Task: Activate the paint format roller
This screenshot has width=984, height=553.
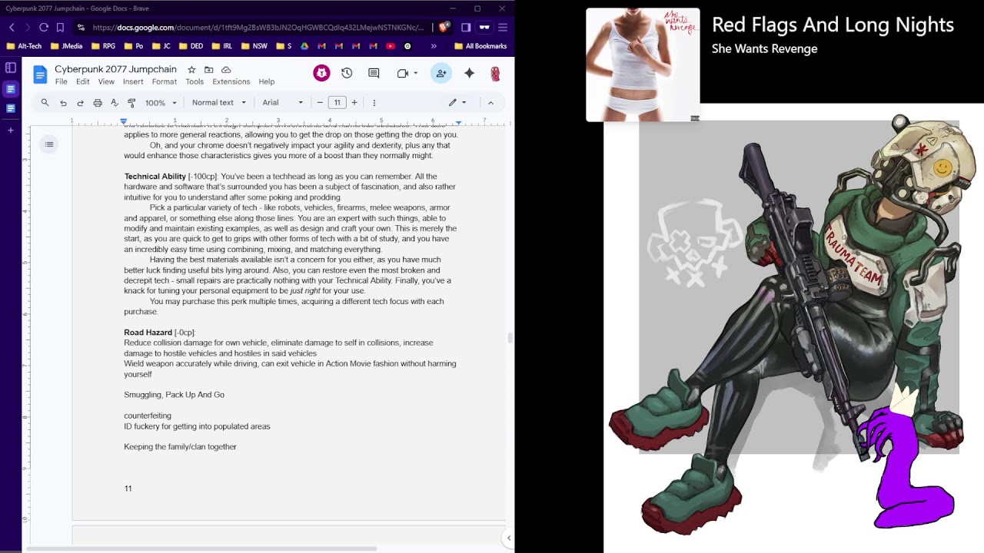Action: (x=131, y=102)
